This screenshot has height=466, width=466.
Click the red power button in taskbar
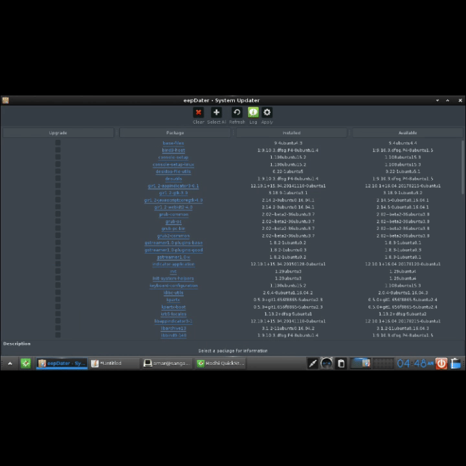441,363
